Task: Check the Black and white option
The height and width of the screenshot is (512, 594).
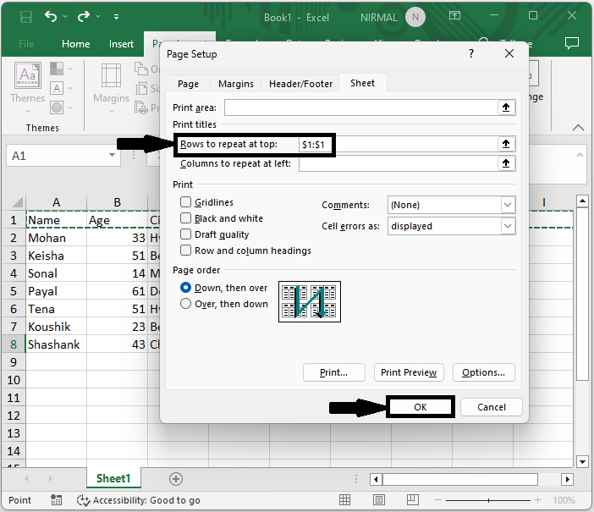Action: (186, 218)
